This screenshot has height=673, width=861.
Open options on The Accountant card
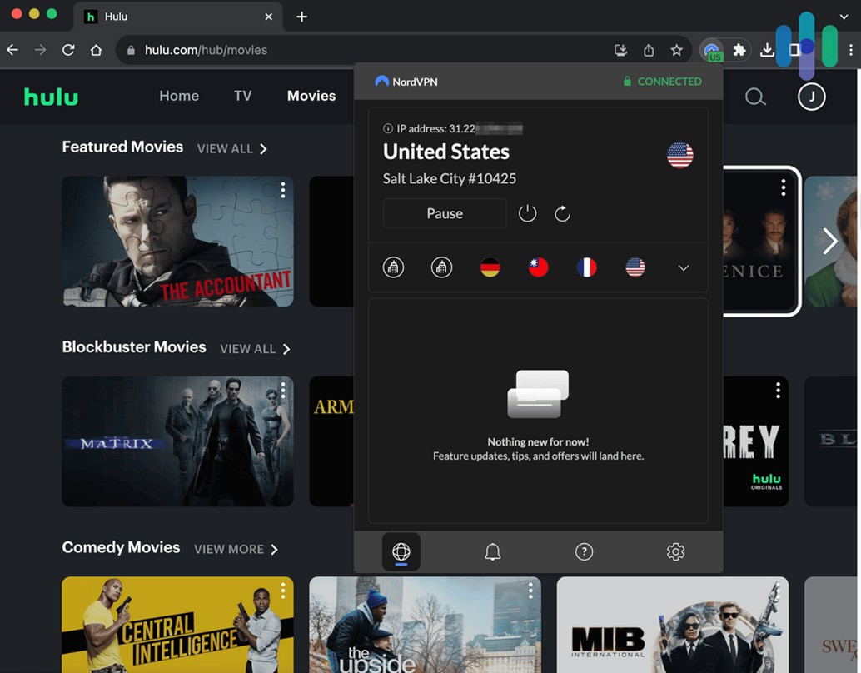coord(283,190)
